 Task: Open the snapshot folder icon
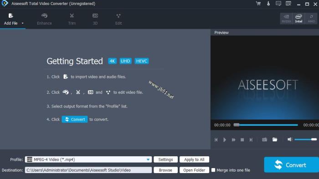(x=275, y=139)
